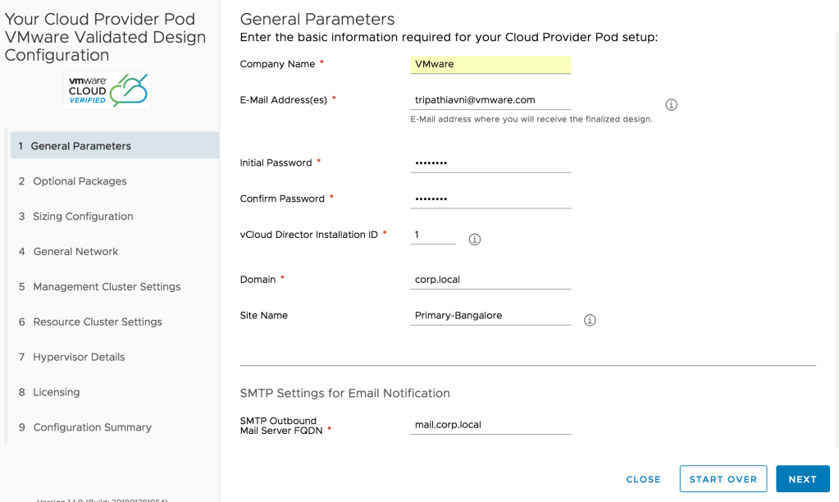Click the Initial Password field

click(x=490, y=163)
